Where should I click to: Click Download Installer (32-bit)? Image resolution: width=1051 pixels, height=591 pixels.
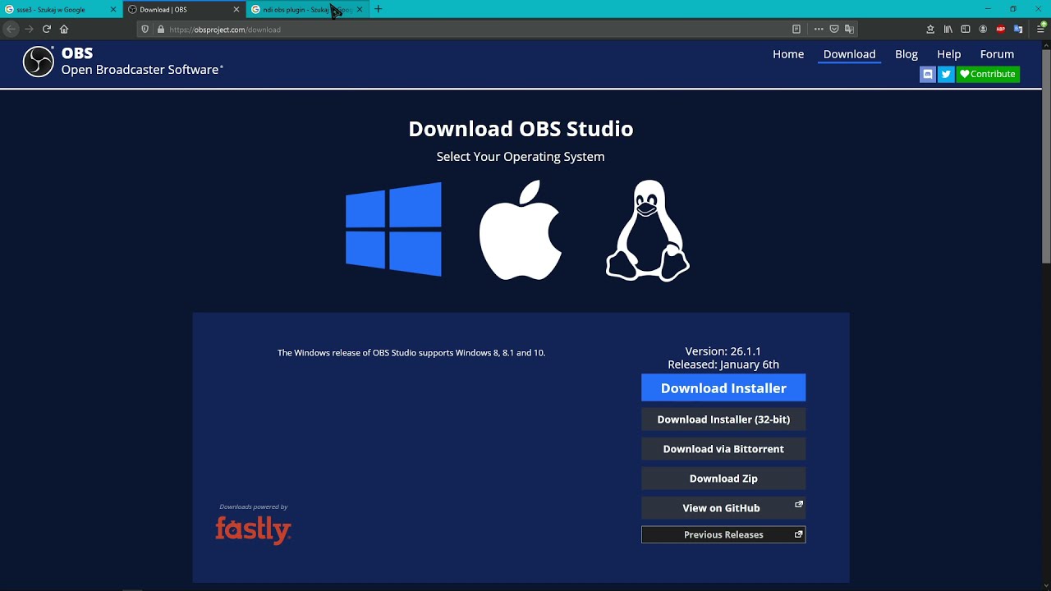pyautogui.click(x=723, y=419)
